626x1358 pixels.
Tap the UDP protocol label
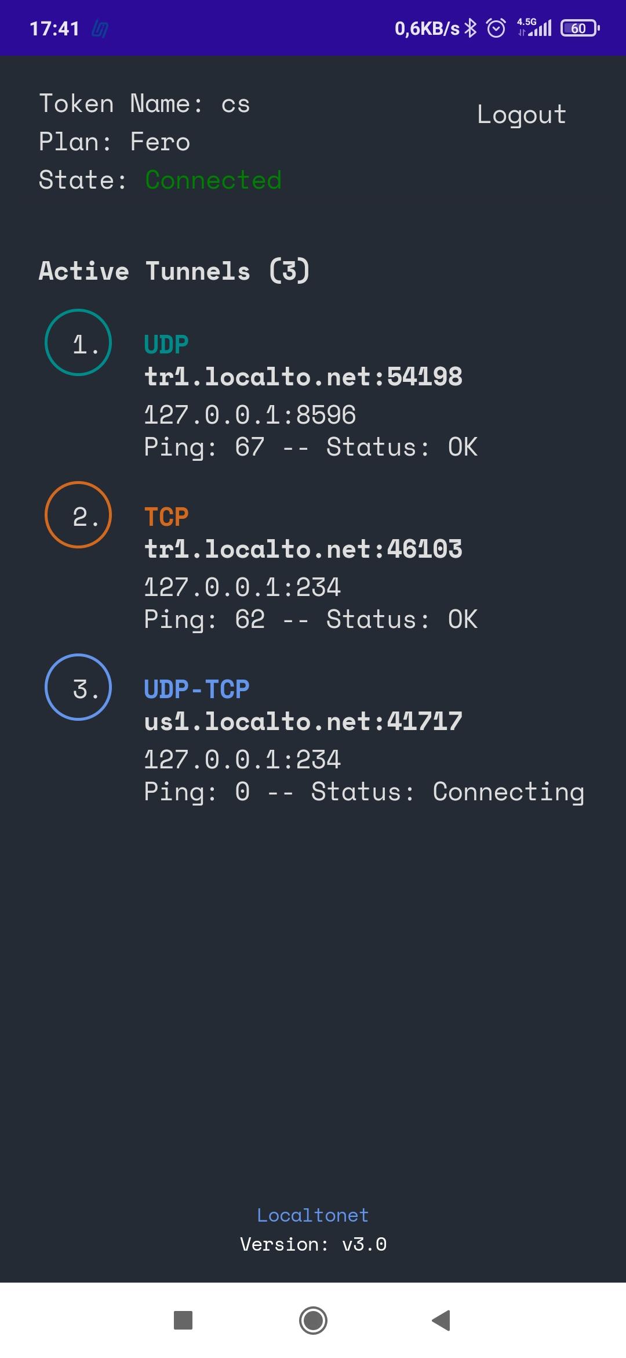click(166, 345)
